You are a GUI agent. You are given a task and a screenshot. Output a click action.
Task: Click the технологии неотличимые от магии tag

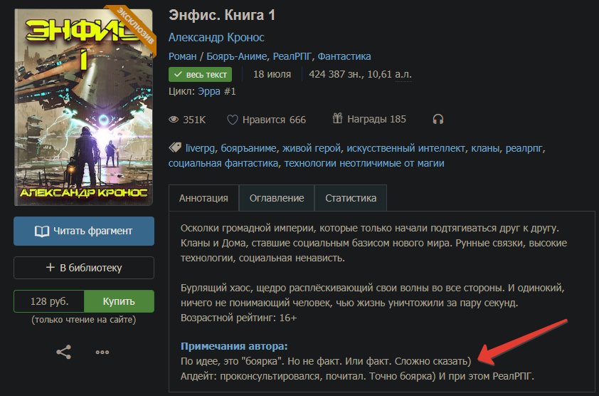click(x=364, y=163)
